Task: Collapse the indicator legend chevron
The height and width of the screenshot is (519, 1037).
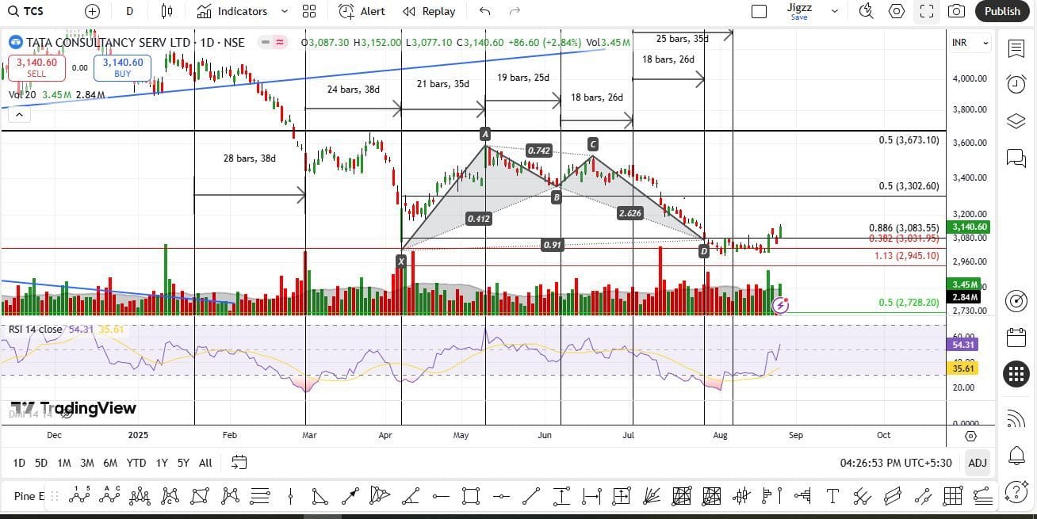Action: tap(18, 114)
